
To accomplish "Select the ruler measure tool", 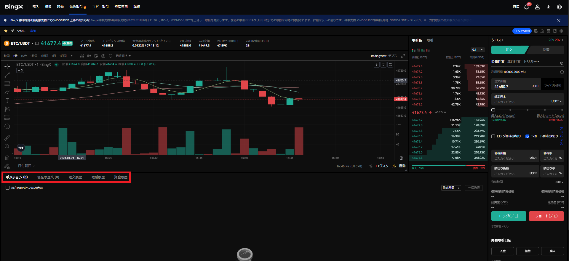I will click(7, 138).
